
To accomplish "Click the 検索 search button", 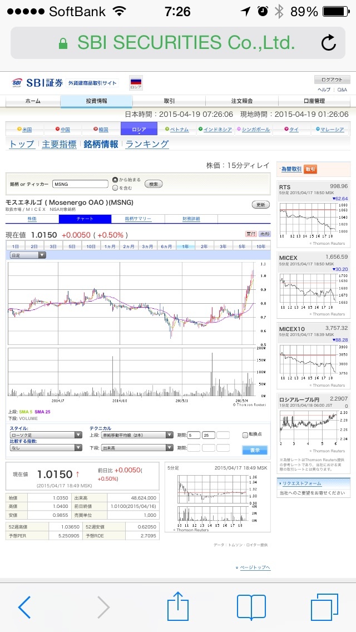I will [x=153, y=184].
